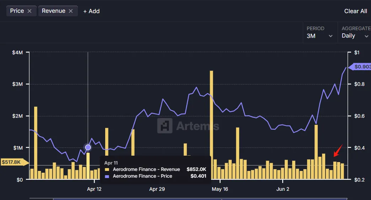
Task: Open the Aggregate Daily dropdown
Action: (x=355, y=32)
